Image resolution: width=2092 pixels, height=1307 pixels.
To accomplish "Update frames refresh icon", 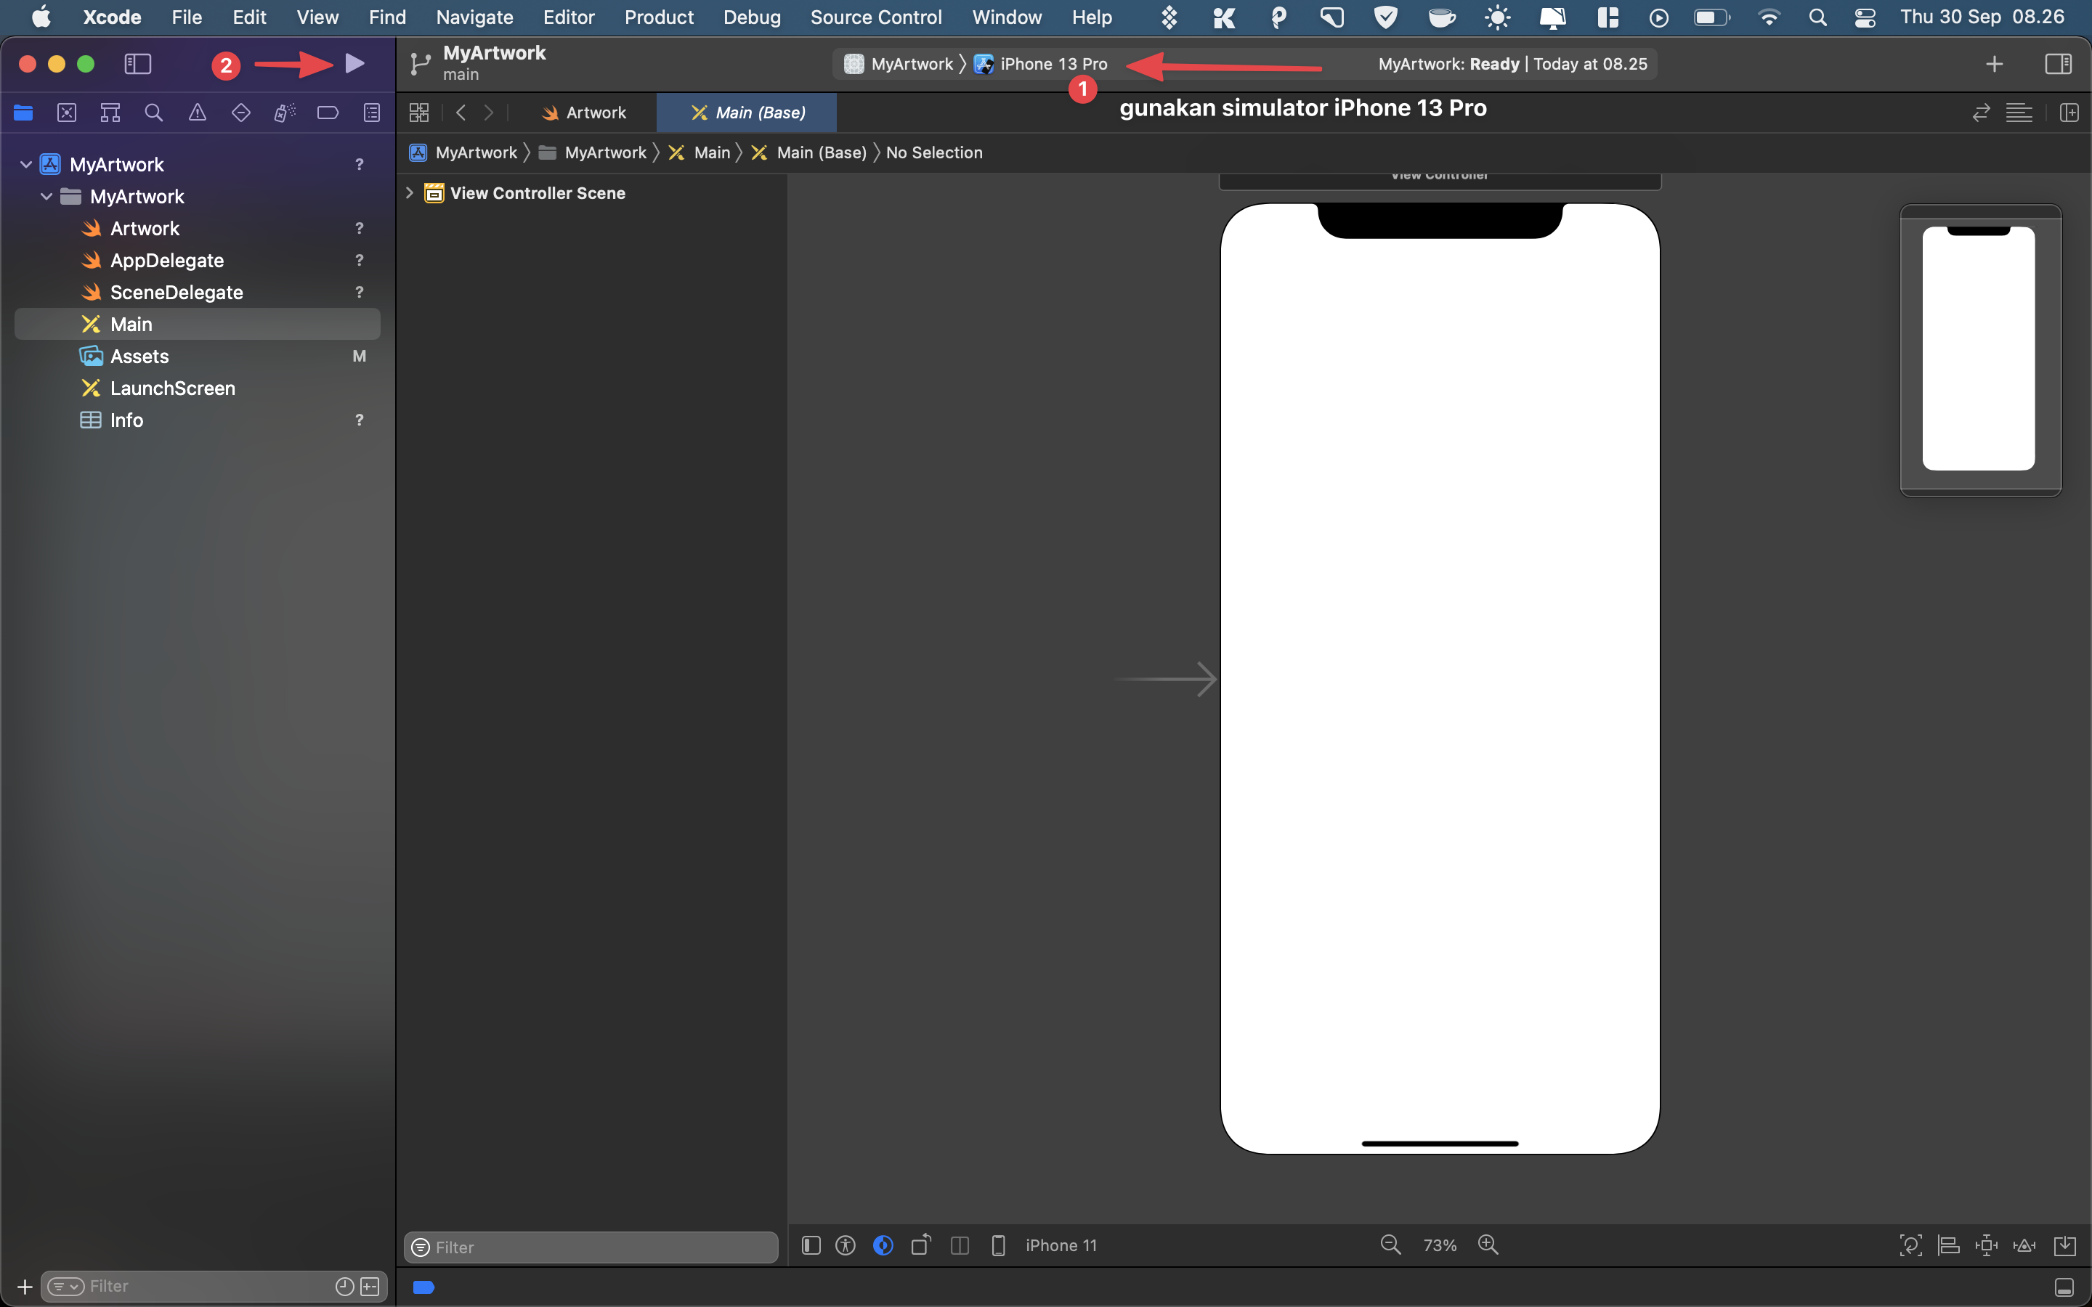I will pyautogui.click(x=1910, y=1245).
